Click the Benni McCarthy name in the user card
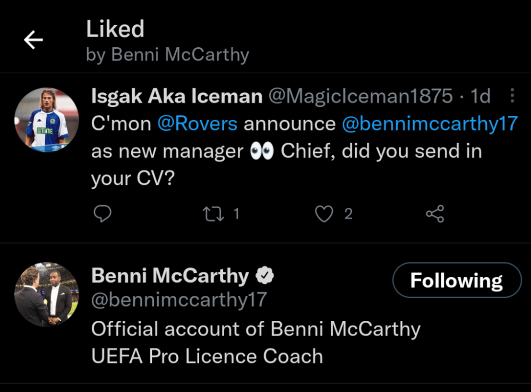 point(170,276)
